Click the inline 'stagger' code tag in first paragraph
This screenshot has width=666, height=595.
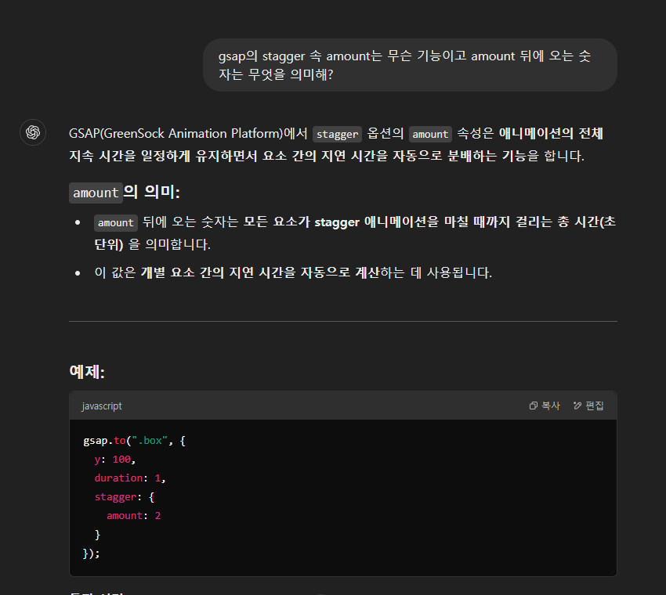tap(337, 134)
